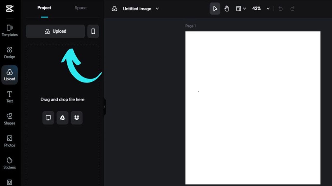Image resolution: width=332 pixels, height=186 pixels.
Task: Import file from Dropbox
Action: (77, 118)
